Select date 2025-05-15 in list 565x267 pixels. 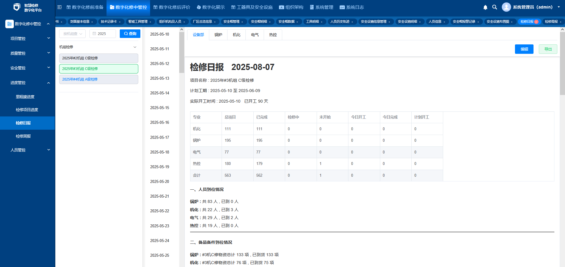pos(159,108)
